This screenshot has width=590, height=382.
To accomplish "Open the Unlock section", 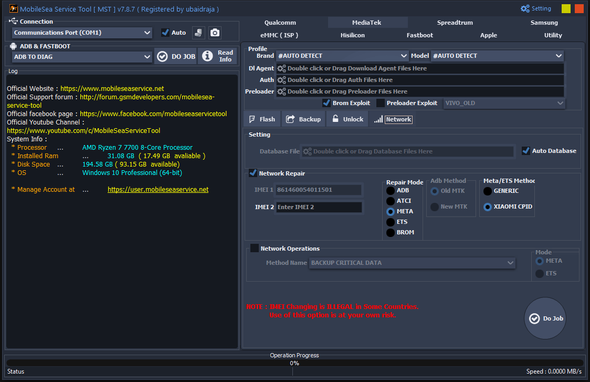I will pyautogui.click(x=347, y=119).
